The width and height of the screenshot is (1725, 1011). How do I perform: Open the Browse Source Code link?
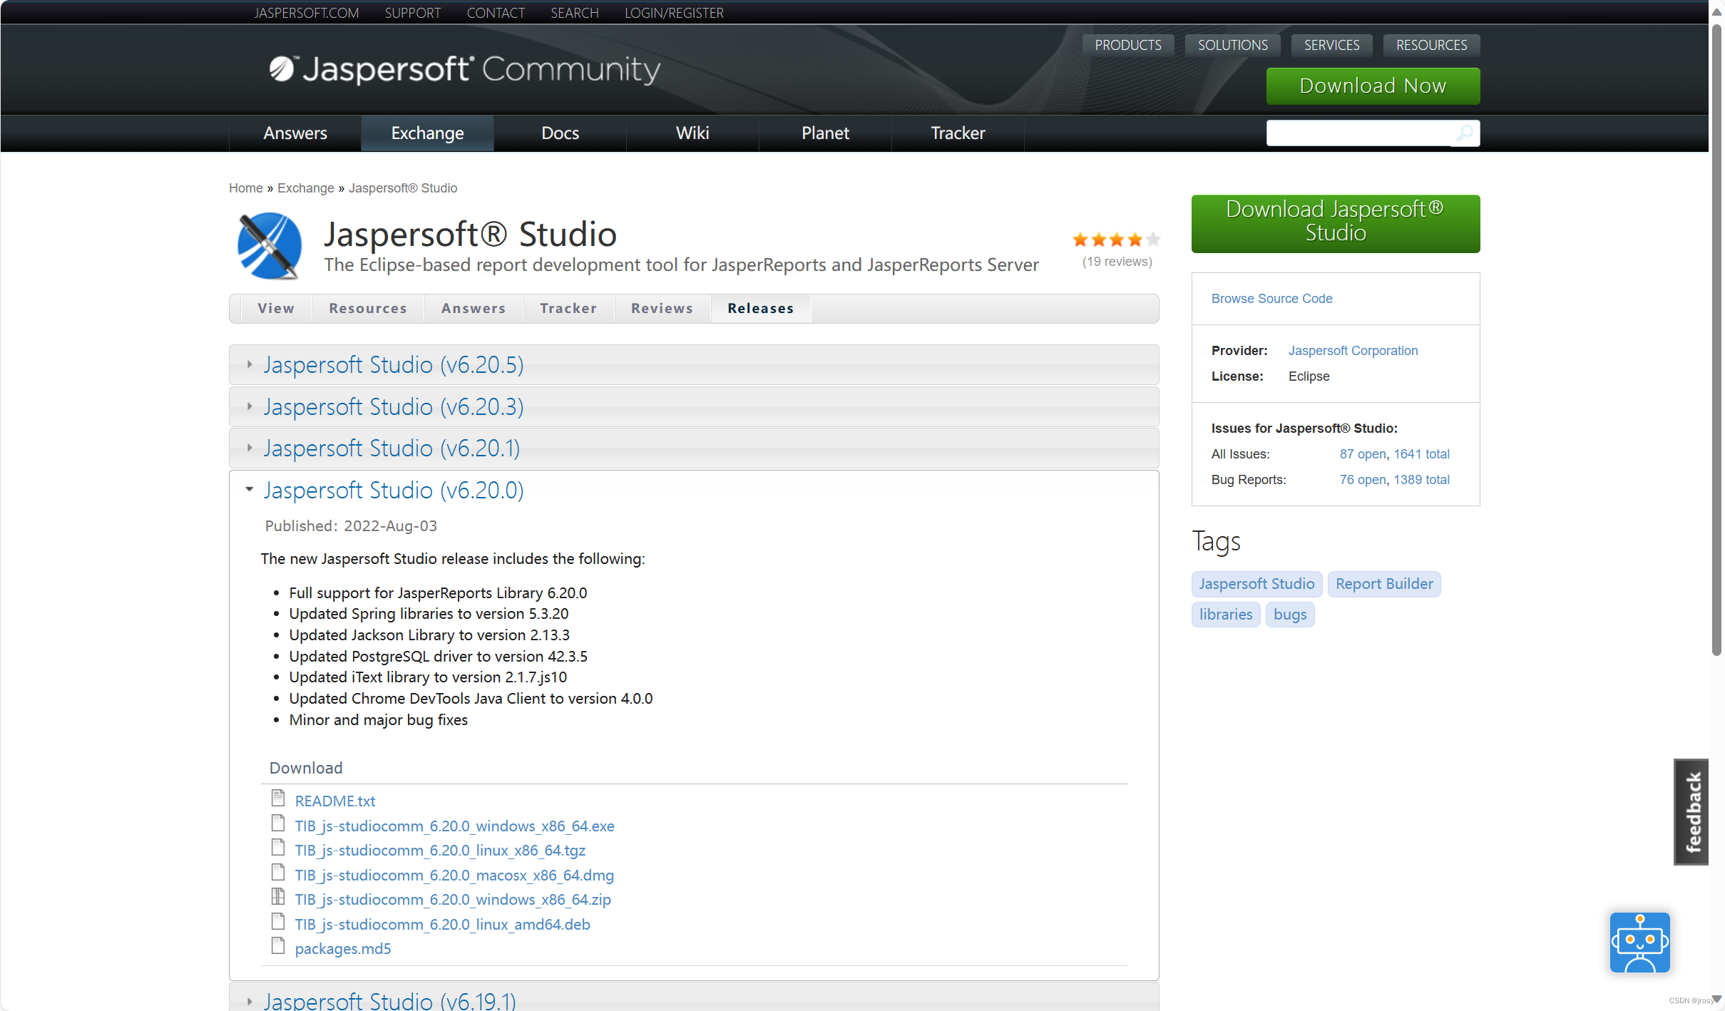(1271, 299)
